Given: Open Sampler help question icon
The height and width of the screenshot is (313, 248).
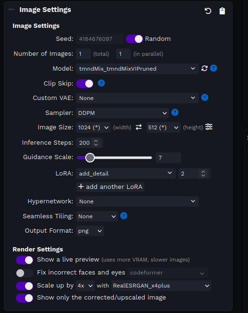Looking at the screenshot, I should pos(175,113).
